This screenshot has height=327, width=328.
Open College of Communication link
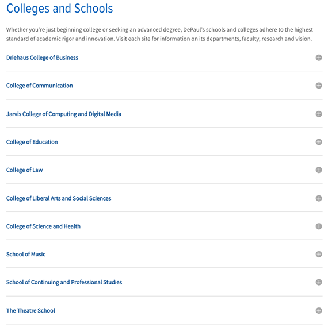pyautogui.click(x=40, y=86)
